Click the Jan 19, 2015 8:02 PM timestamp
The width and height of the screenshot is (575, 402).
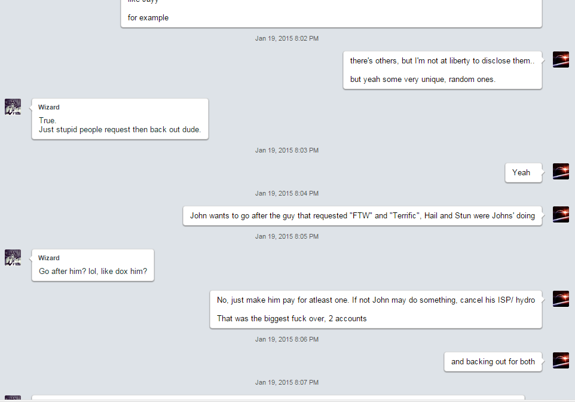[x=287, y=38]
